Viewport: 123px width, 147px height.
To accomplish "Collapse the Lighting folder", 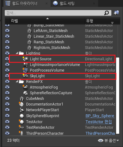I will click(17, 53).
